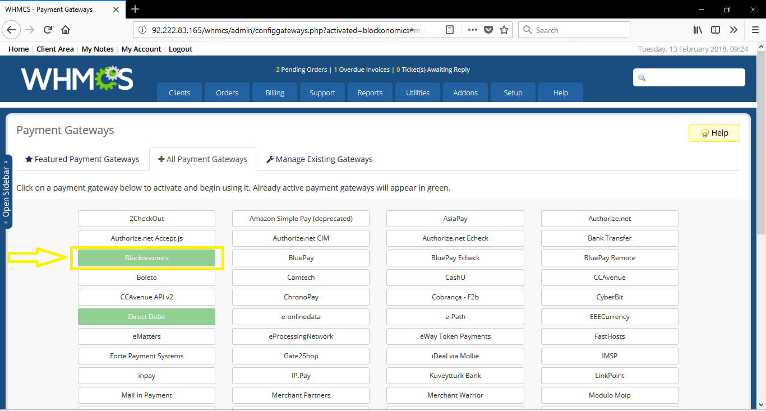Open My Notes link
Image resolution: width=766 pixels, height=411 pixels.
[x=98, y=49]
